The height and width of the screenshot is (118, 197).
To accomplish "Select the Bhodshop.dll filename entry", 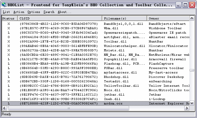I will pos(116,77).
